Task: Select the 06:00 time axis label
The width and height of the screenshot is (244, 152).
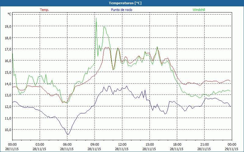Action: pos(67,144)
